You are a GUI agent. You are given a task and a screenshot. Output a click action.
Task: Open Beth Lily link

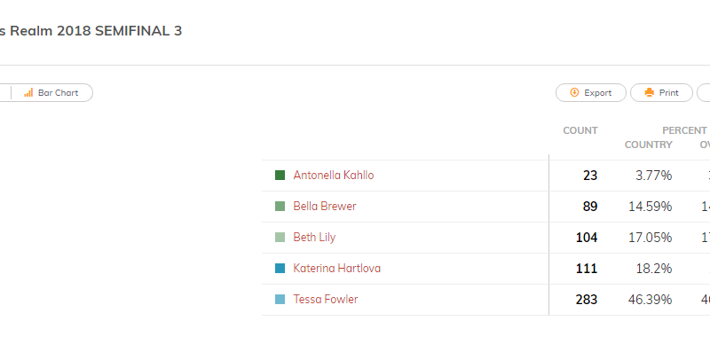(x=314, y=238)
